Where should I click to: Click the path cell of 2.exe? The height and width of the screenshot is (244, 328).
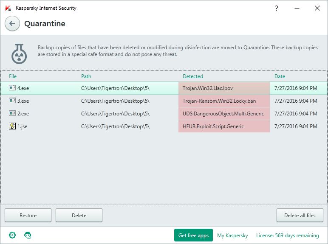pos(115,114)
